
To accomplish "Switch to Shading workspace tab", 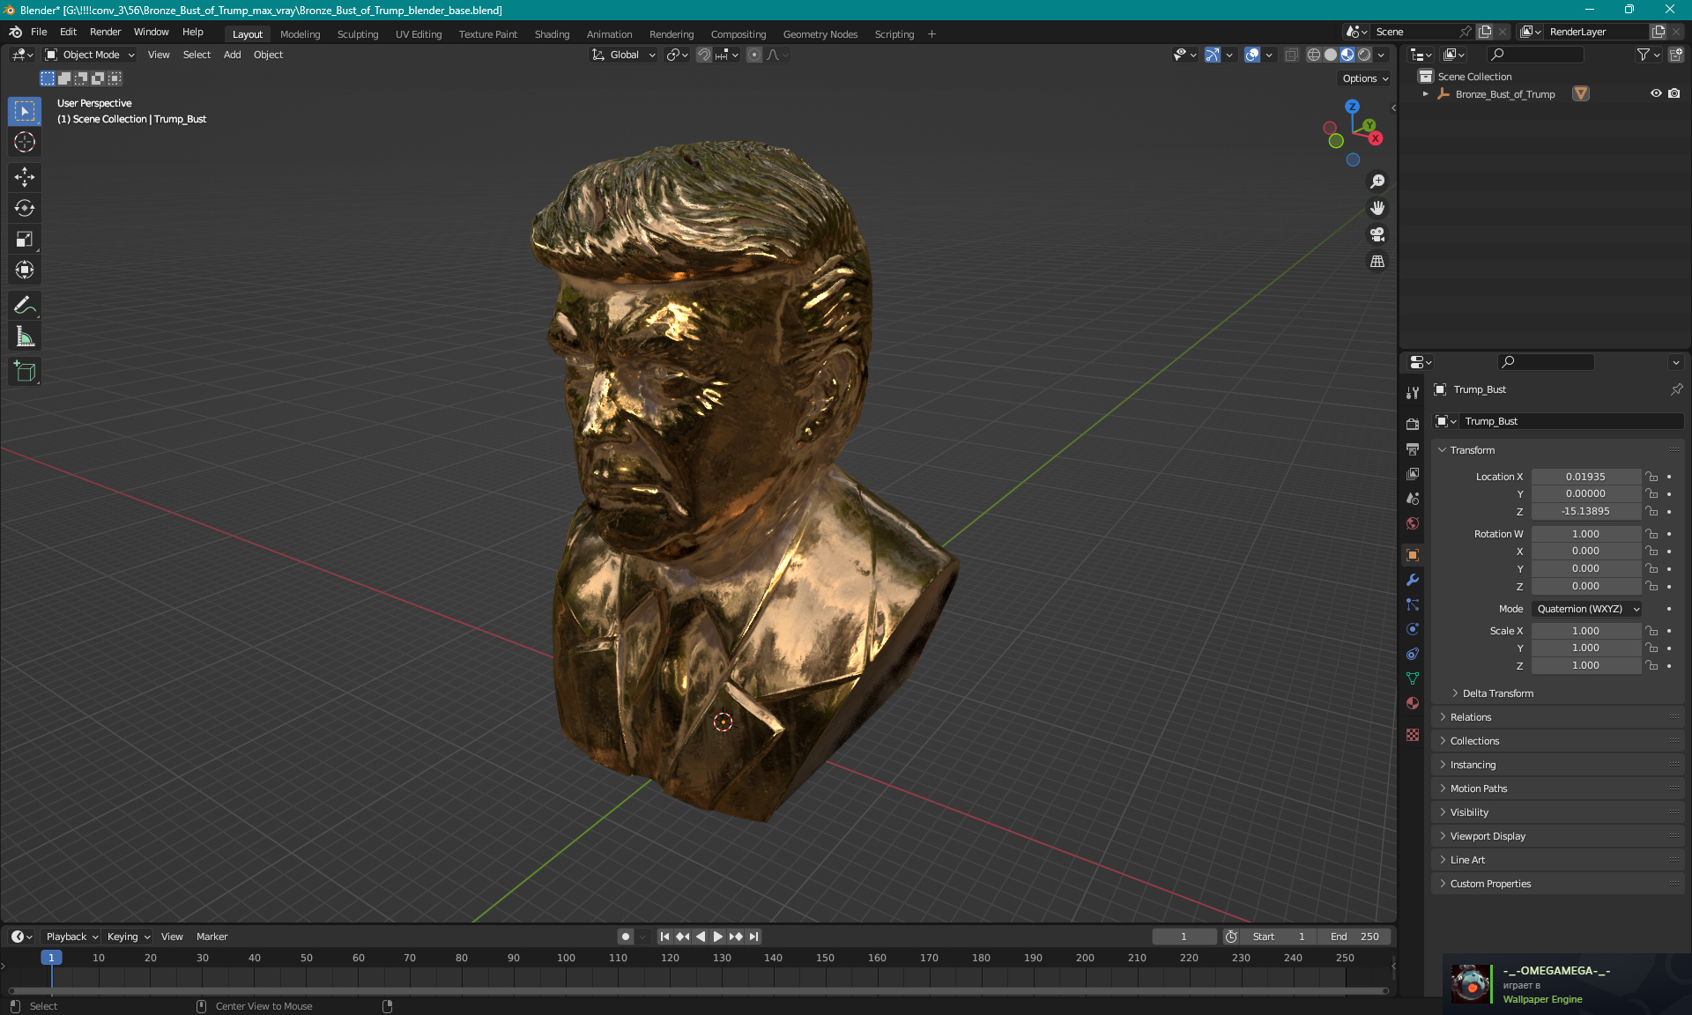I will [x=552, y=34].
